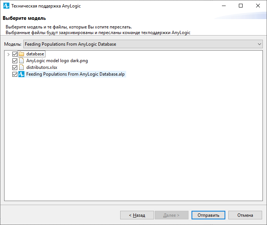Image resolution: width=267 pixels, height=225 pixels.
Task: Maximize the support dialog window
Action: [x=241, y=6]
